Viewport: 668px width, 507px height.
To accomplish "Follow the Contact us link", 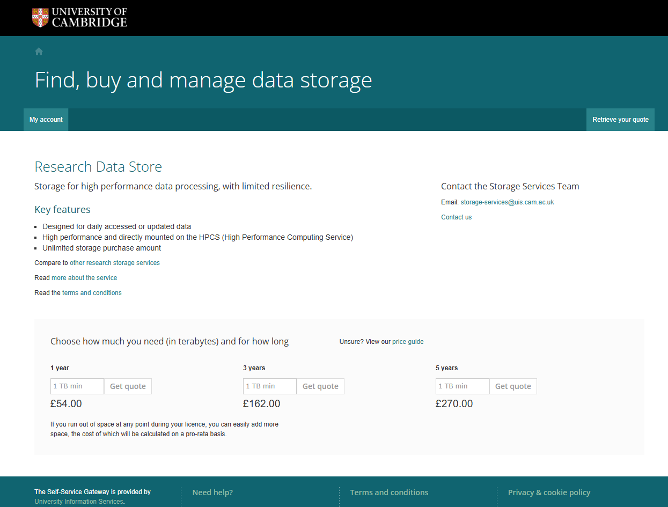I will tap(457, 217).
